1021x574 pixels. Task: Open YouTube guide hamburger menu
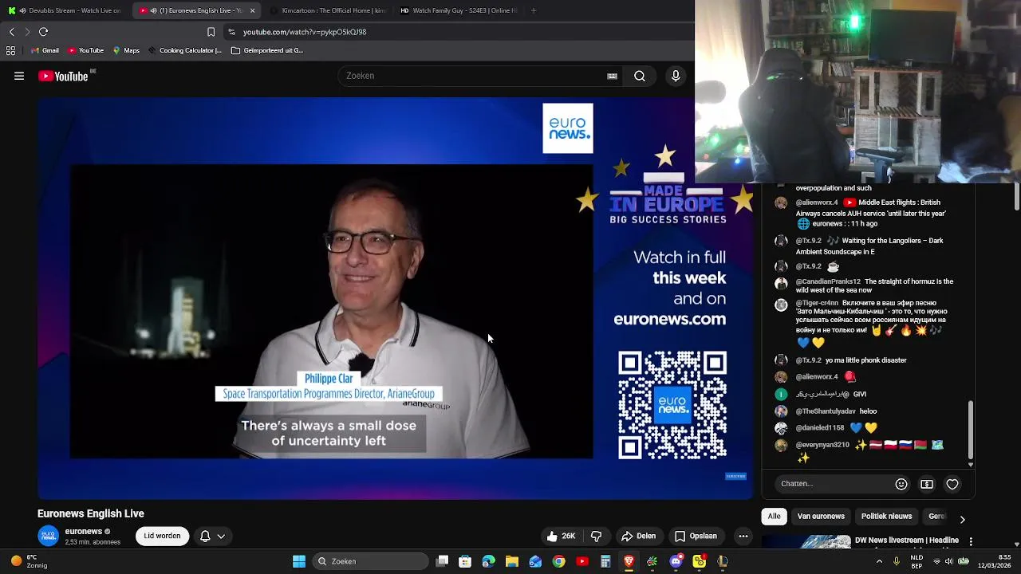19,76
